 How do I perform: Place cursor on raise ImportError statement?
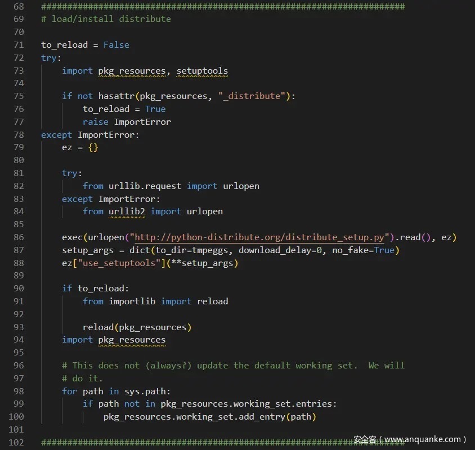point(127,122)
